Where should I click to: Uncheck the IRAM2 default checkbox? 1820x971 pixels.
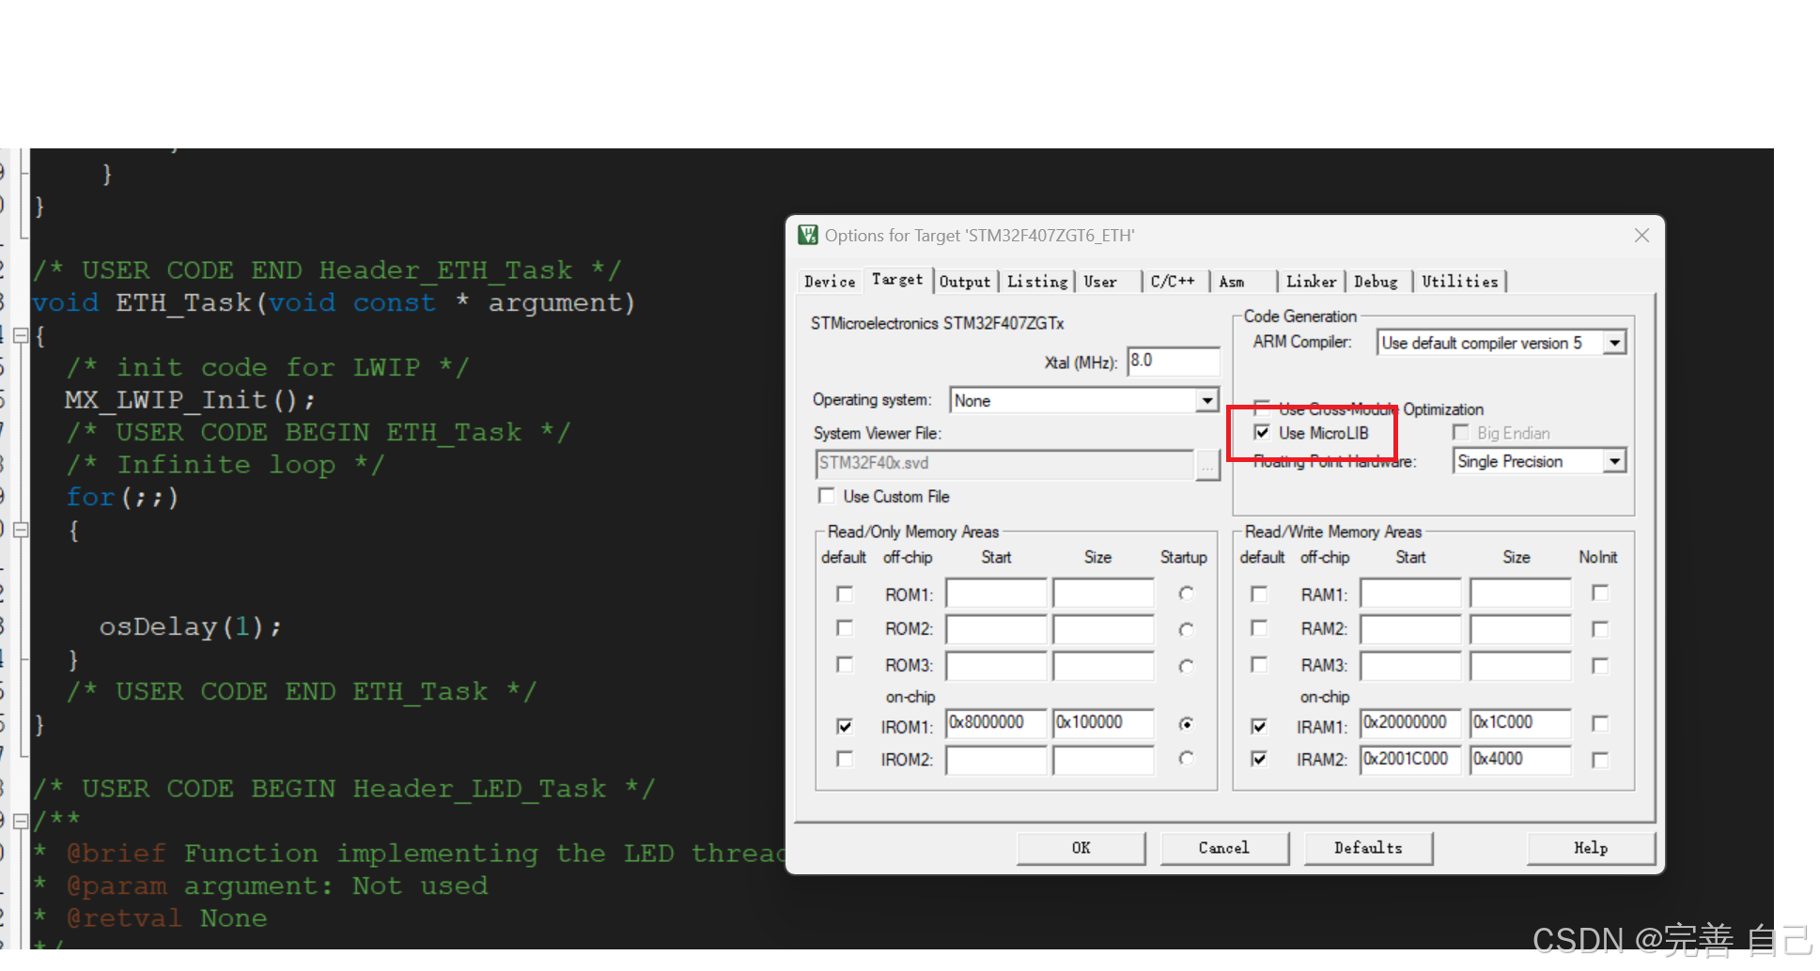[1259, 759]
